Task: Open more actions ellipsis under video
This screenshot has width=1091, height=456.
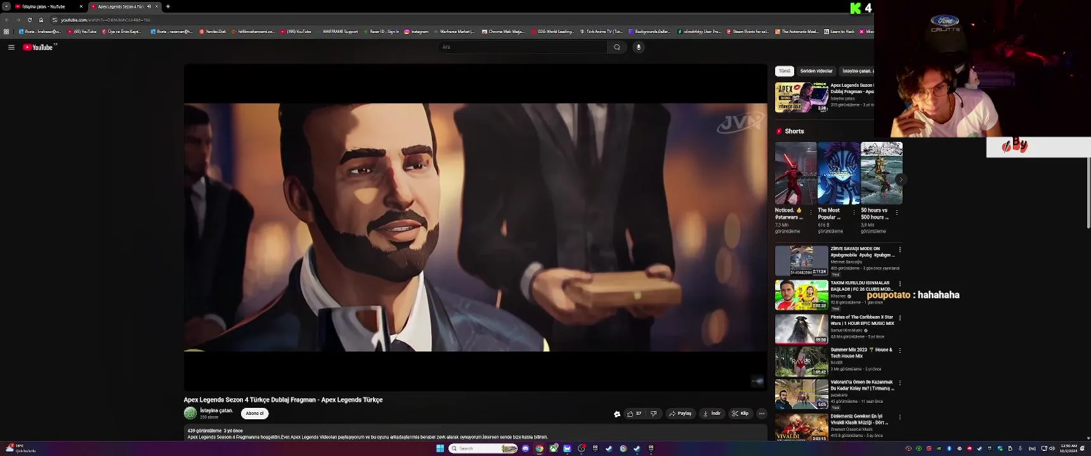Action: 762,414
